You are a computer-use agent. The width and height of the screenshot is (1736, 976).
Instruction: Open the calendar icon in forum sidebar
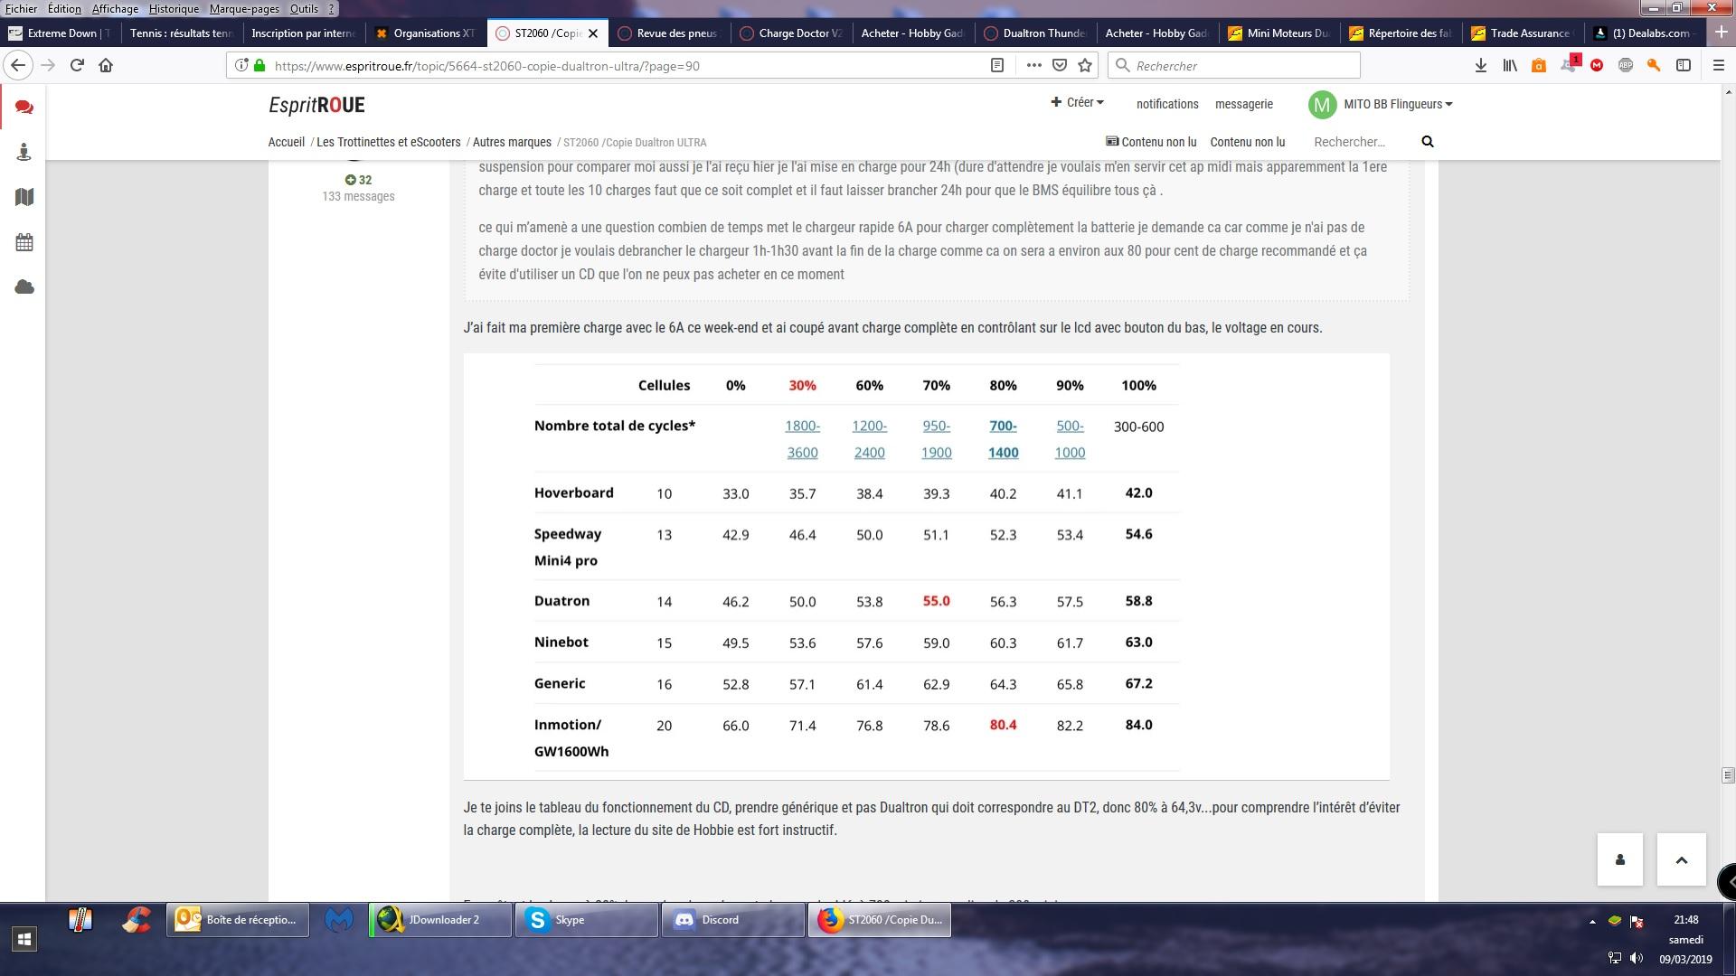[x=24, y=242]
